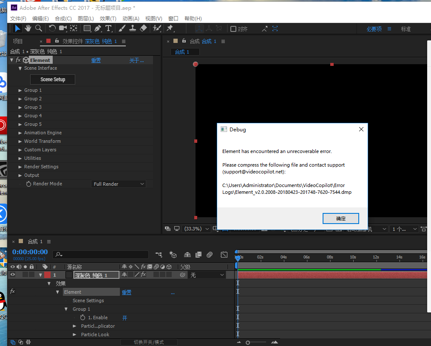The width and height of the screenshot is (431, 346).
Task: Switch to the 项目 panel tab
Action: tap(18, 41)
